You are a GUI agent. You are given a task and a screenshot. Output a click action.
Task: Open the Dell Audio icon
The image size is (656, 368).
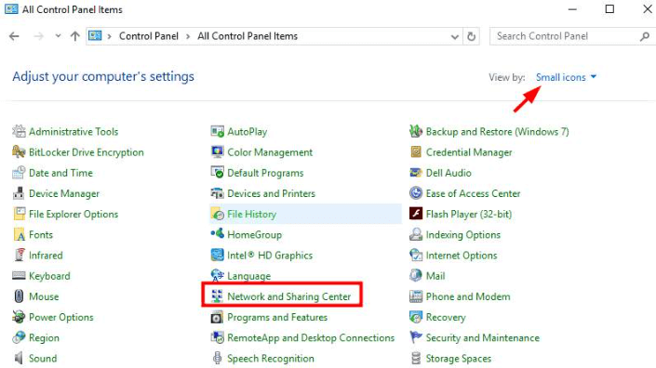[x=415, y=173]
